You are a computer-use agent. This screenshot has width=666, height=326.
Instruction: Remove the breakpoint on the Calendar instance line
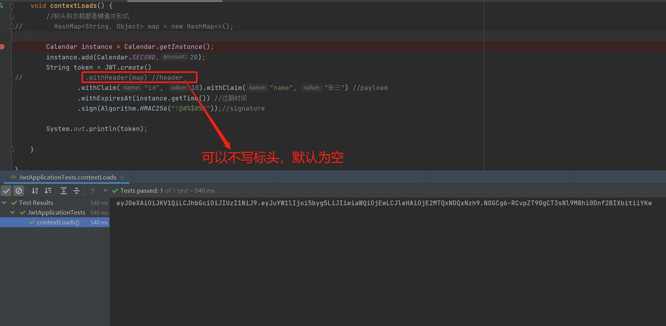(x=2, y=47)
